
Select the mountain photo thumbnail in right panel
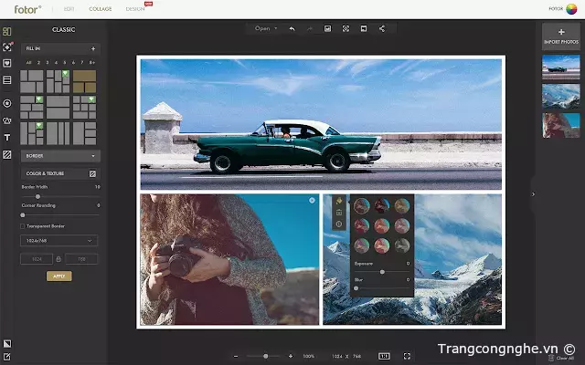560,97
